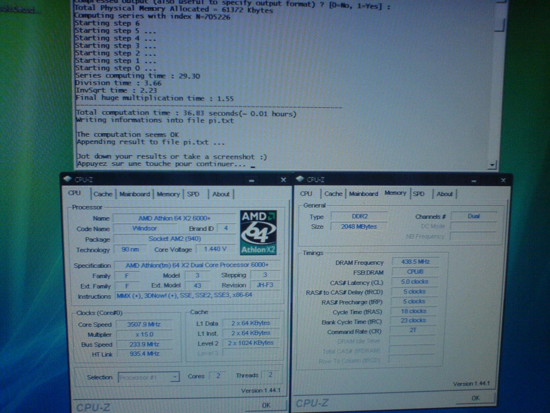Click the Ext. Model value '43'
The height and width of the screenshot is (413, 550).
197,285
